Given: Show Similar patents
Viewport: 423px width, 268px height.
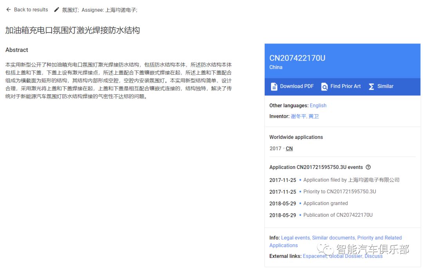Looking at the screenshot, I should pos(385,86).
